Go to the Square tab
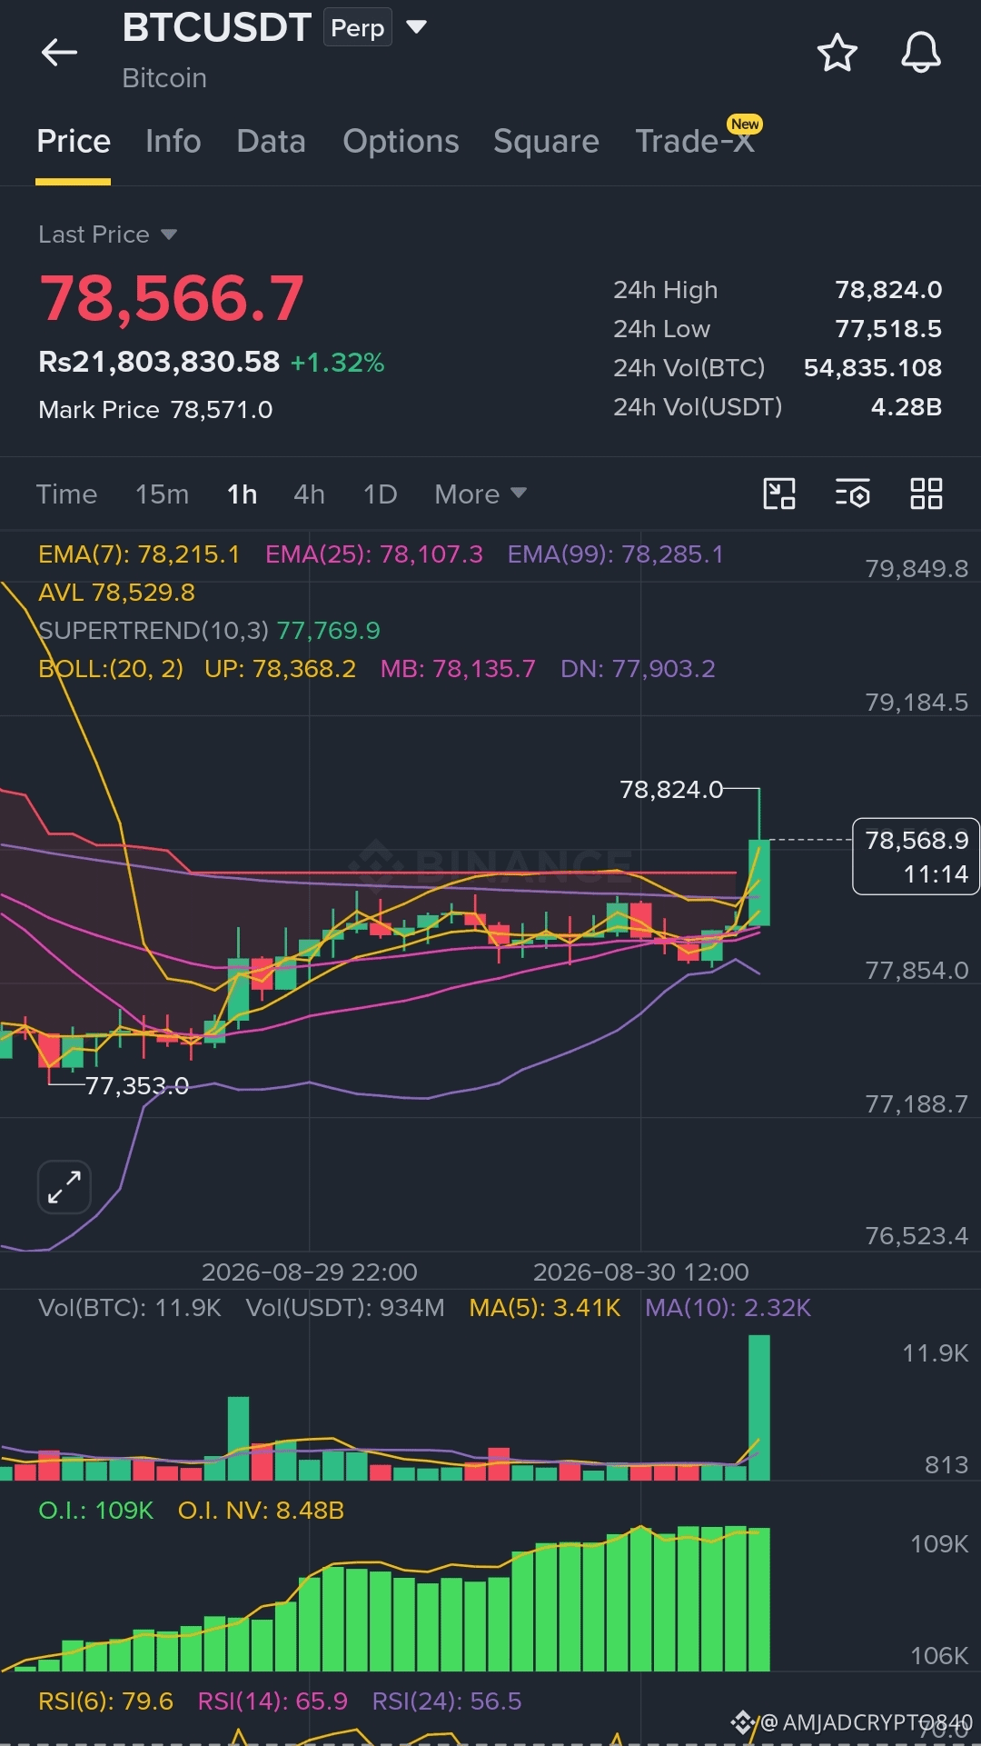Screen dimensions: 981x1746 click(546, 141)
